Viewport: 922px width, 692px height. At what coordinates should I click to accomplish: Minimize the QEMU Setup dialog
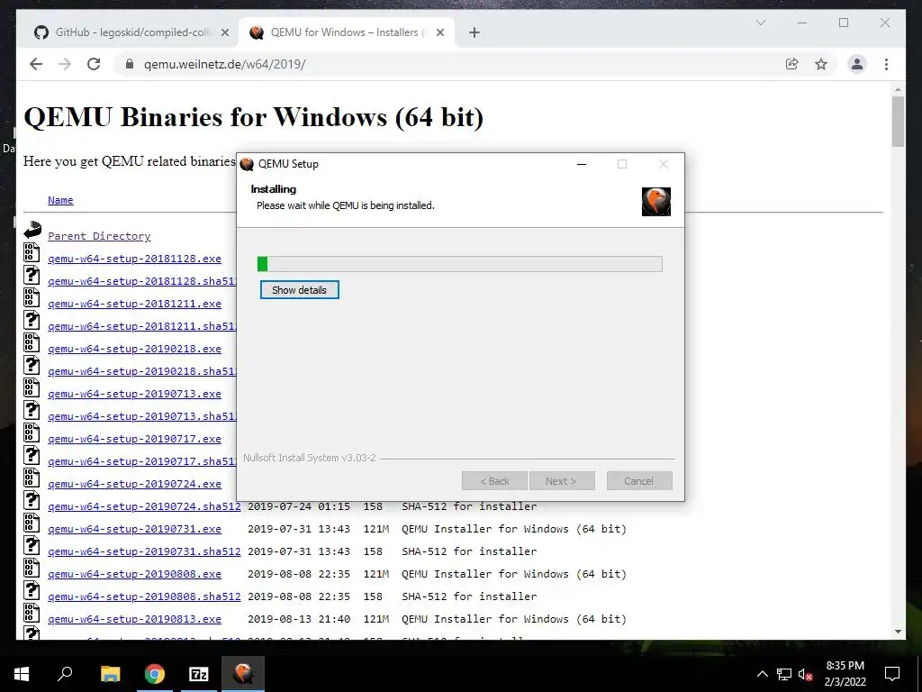tap(582, 164)
